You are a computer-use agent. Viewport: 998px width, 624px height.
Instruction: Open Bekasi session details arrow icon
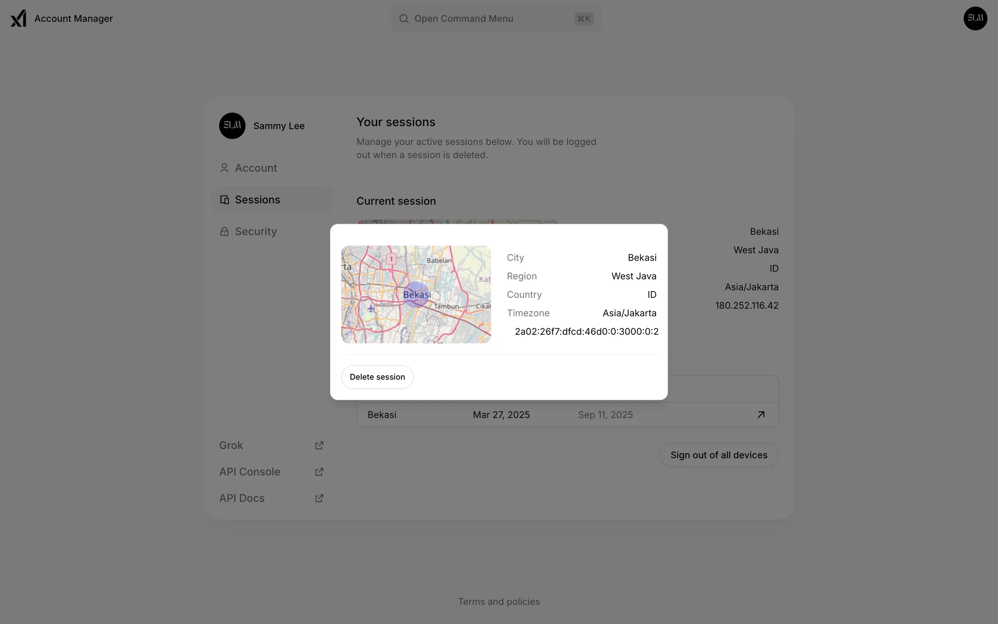[x=760, y=415]
